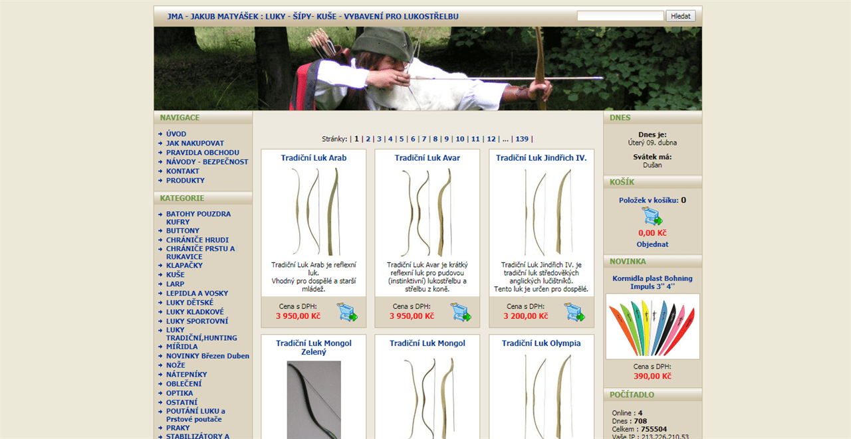Go to page 12 of products
The width and height of the screenshot is (851, 439).
pos(491,139)
